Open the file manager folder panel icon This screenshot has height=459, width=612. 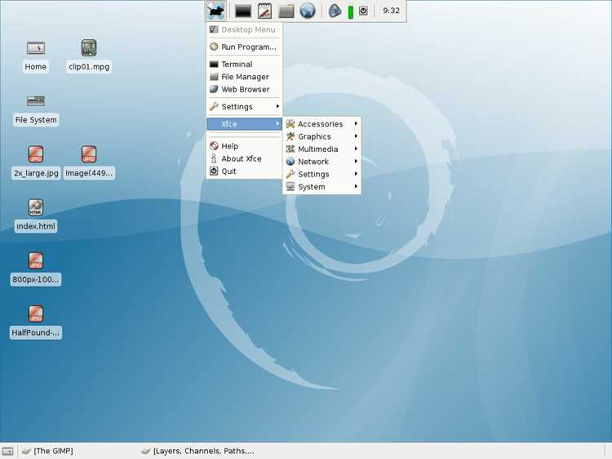(286, 11)
